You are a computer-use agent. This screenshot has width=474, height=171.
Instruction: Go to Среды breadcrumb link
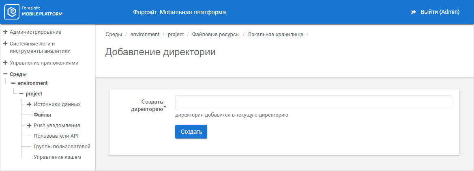coord(114,35)
